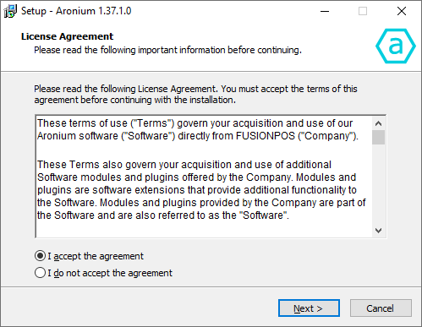Image resolution: width=422 pixels, height=327 pixels.
Task: Click the license scrollbar thumb
Action: tap(378, 138)
